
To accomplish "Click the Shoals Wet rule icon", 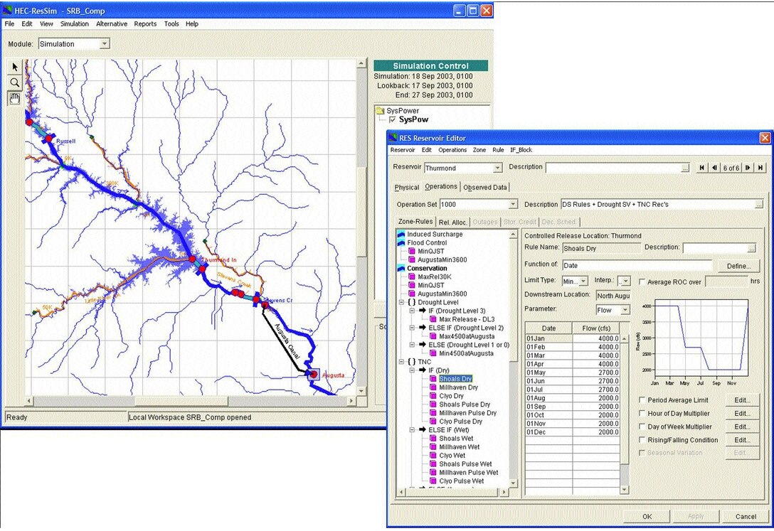I will pos(433,439).
